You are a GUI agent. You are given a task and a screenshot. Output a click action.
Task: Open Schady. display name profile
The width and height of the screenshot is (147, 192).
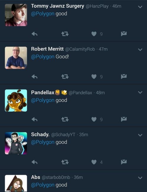pyautogui.click(x=40, y=135)
